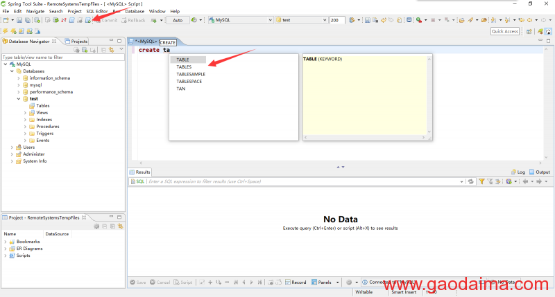Image resolution: width=555 pixels, height=297 pixels.
Task: Open SQL editor icon in toolbar
Action: click(x=72, y=20)
